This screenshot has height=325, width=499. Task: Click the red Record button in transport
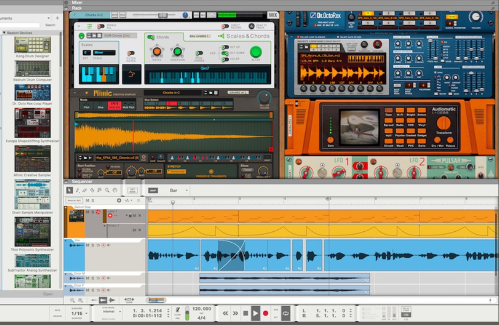click(266, 313)
